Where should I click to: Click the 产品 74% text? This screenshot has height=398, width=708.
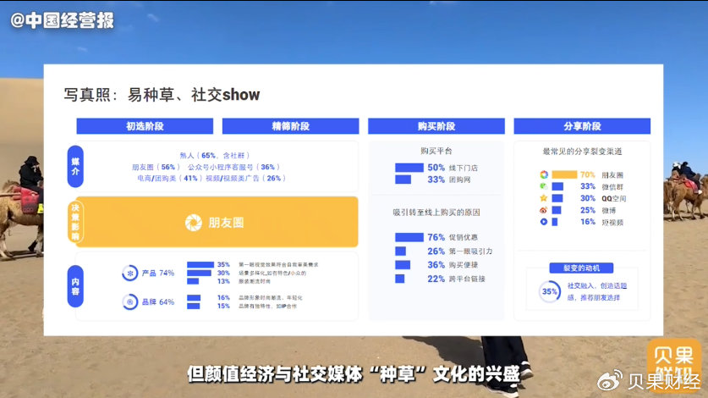[x=158, y=274]
